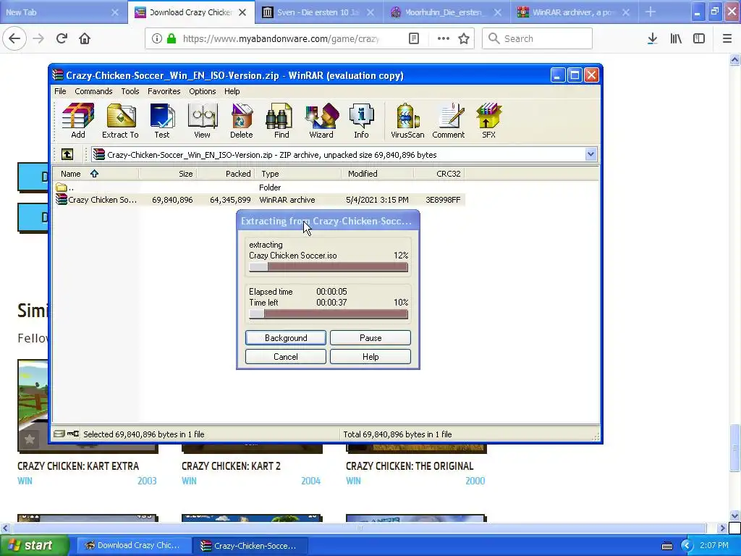Click the file extraction progress bar

point(329,267)
